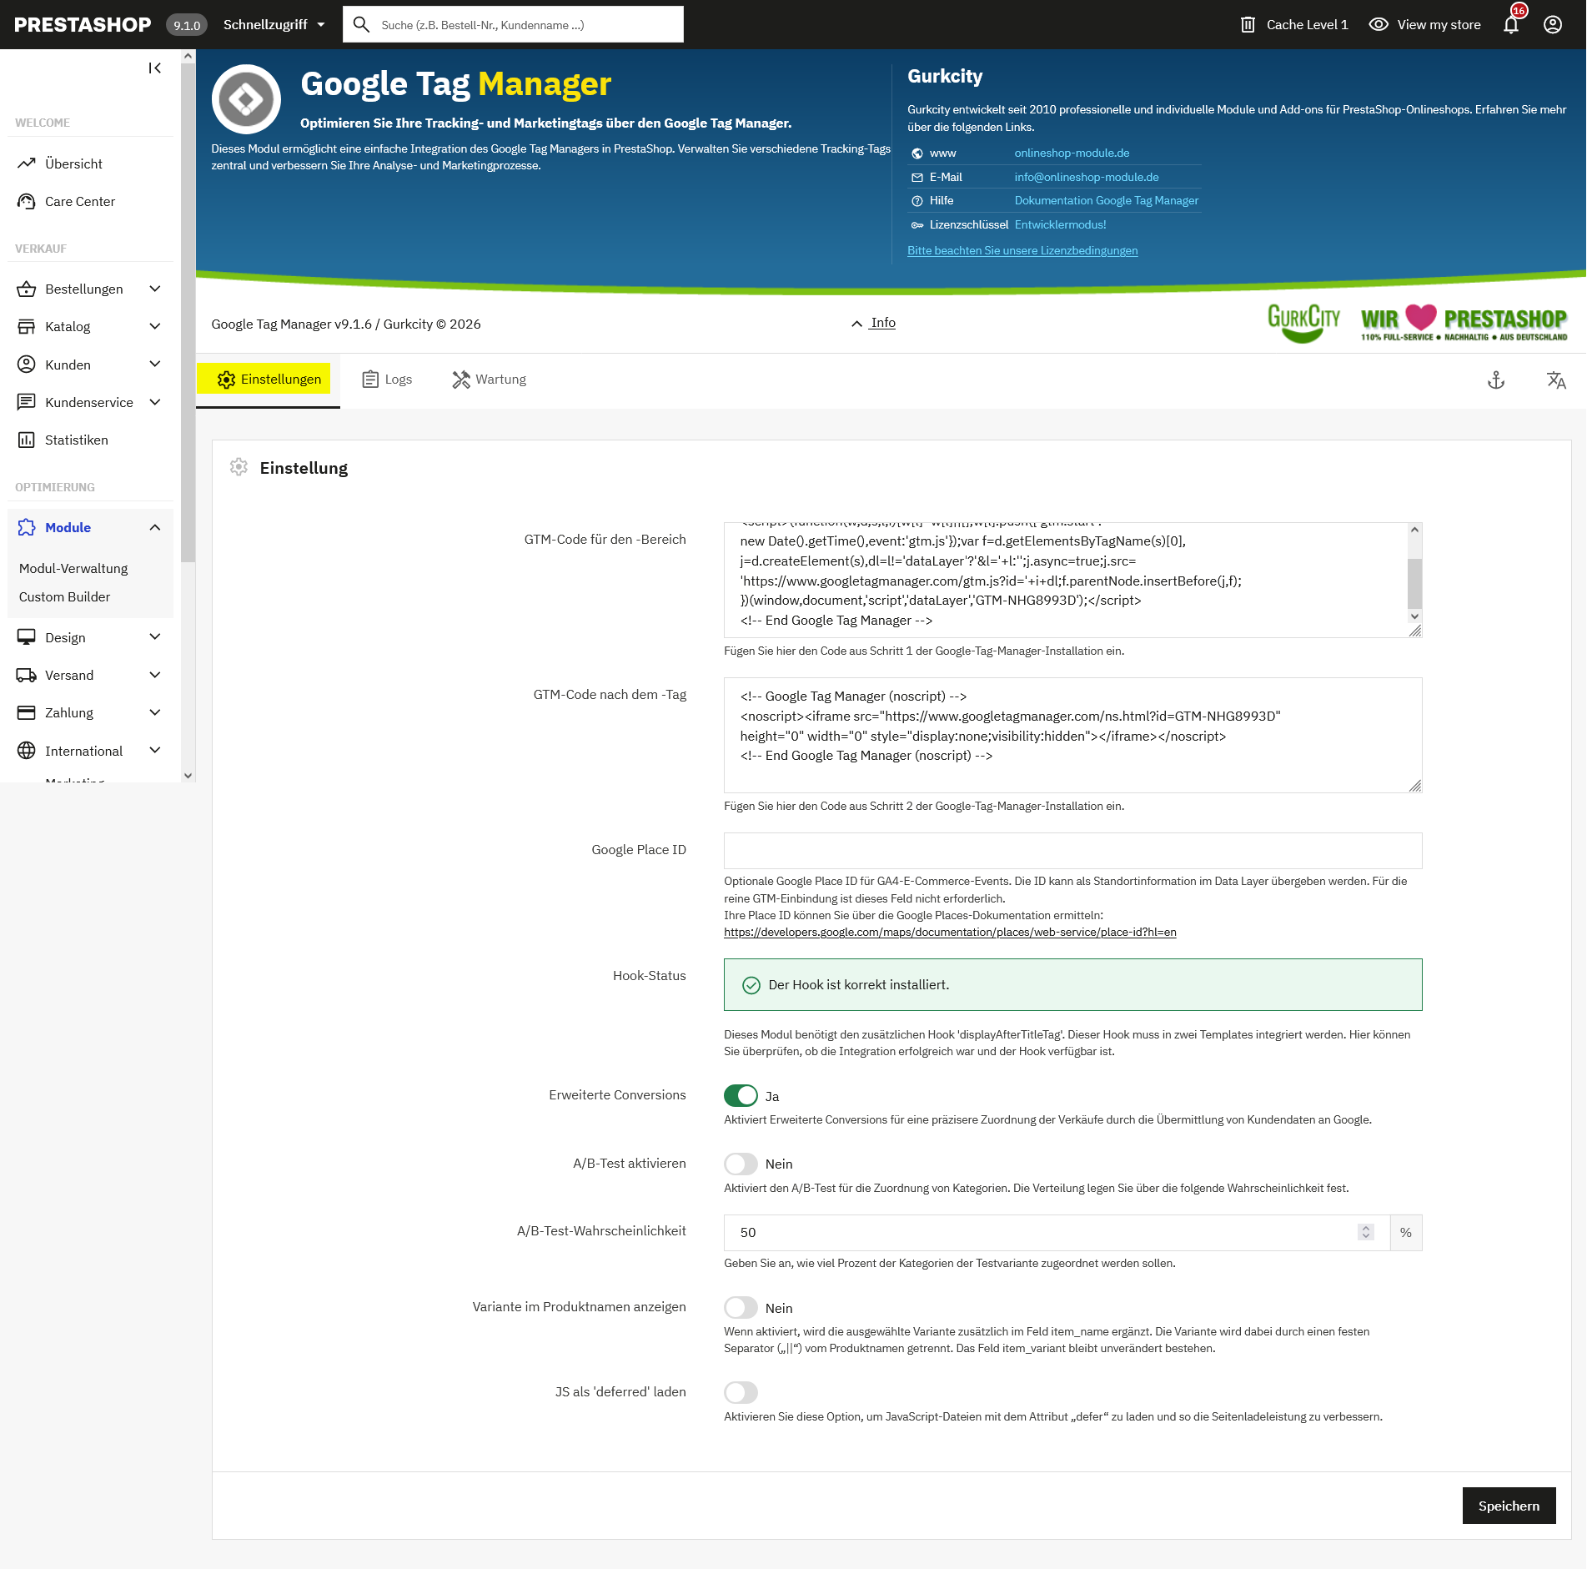Click the Zahlung credit card icon

[27, 712]
